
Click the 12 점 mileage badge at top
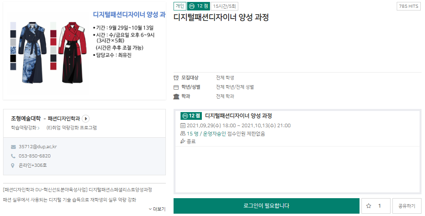(198, 6)
